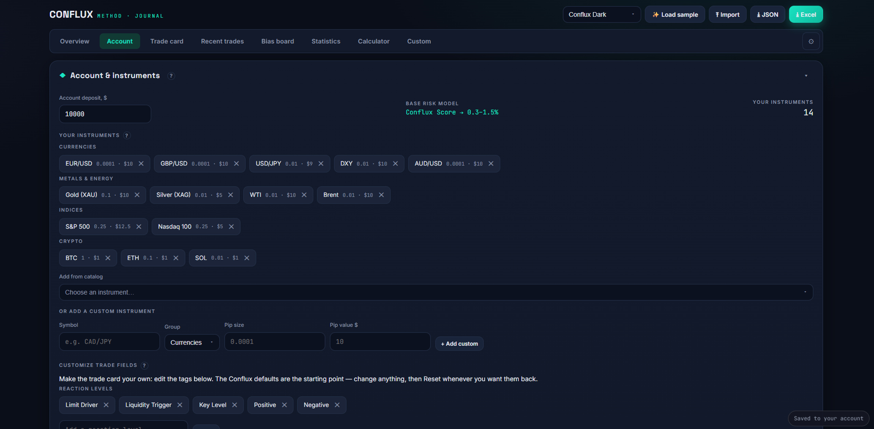Click the Load sample button
Screen dimensions: 874x429
pos(675,14)
